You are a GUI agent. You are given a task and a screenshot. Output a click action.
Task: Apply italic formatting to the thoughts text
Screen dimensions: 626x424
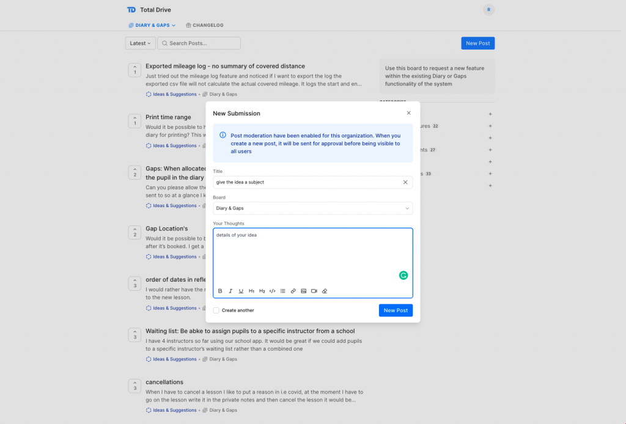coord(230,290)
